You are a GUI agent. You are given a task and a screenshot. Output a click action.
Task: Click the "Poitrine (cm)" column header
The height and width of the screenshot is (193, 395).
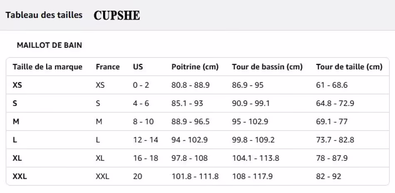pos(195,67)
